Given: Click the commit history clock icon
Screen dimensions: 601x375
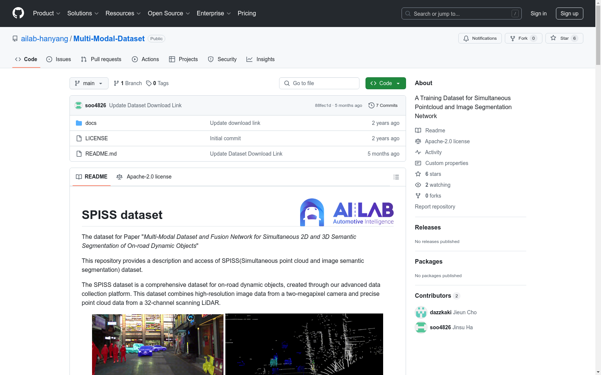Looking at the screenshot, I should 371,105.
